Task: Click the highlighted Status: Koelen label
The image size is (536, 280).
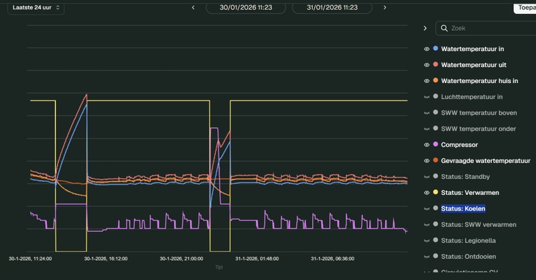Action: (x=463, y=208)
